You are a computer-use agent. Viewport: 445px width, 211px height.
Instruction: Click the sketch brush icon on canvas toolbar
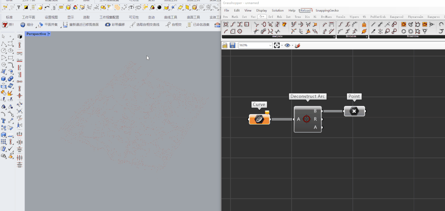[297, 45]
